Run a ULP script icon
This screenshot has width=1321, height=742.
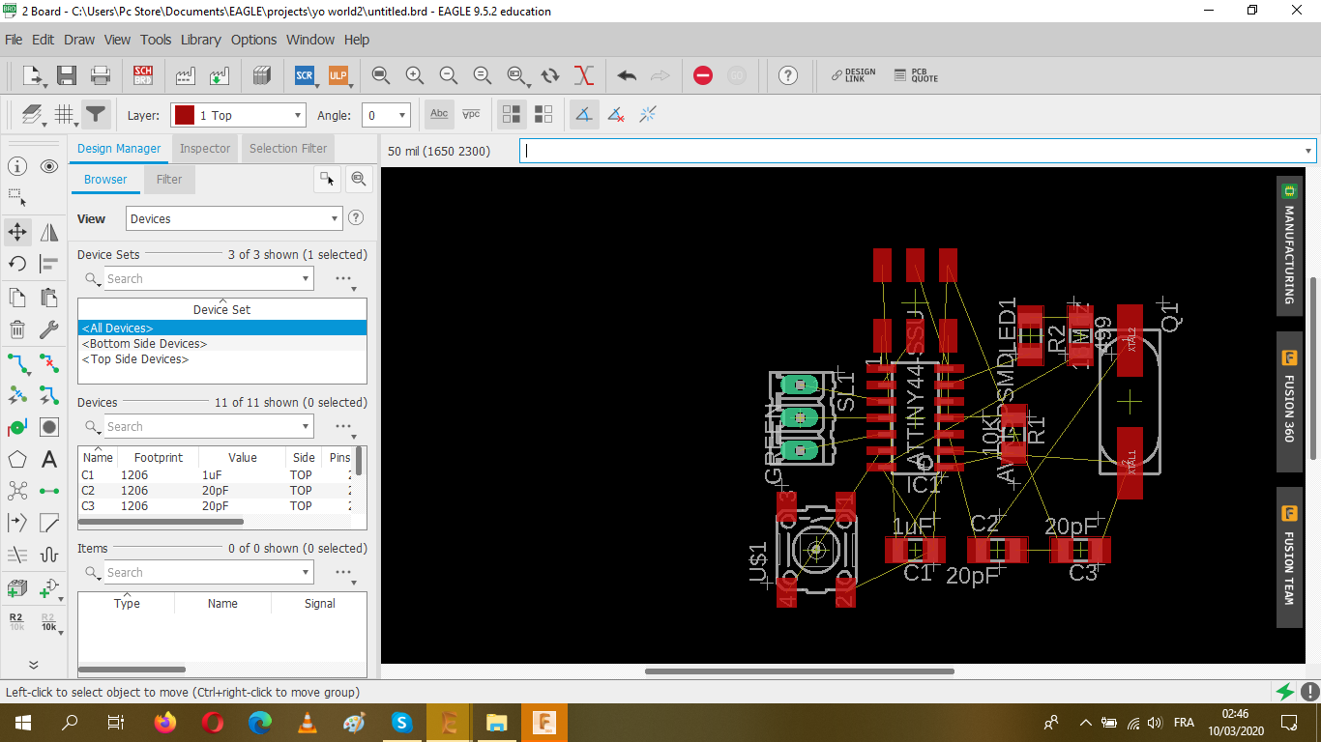click(x=338, y=75)
